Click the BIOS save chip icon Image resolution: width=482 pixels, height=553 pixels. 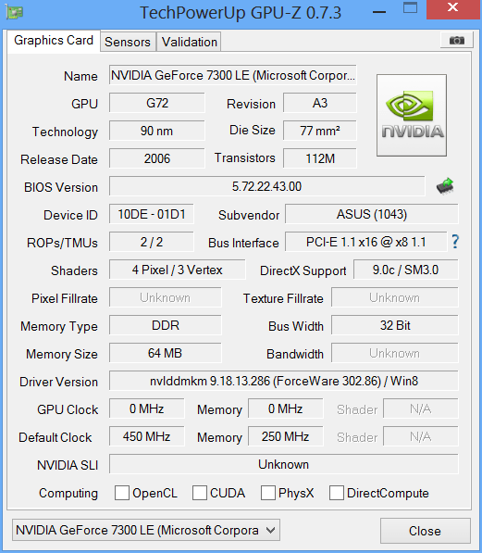click(x=445, y=186)
